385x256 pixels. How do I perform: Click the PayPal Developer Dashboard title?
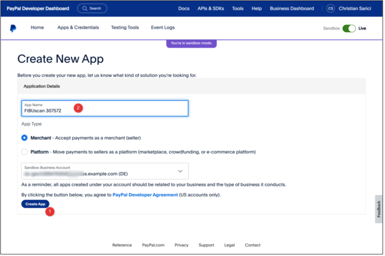coord(38,9)
